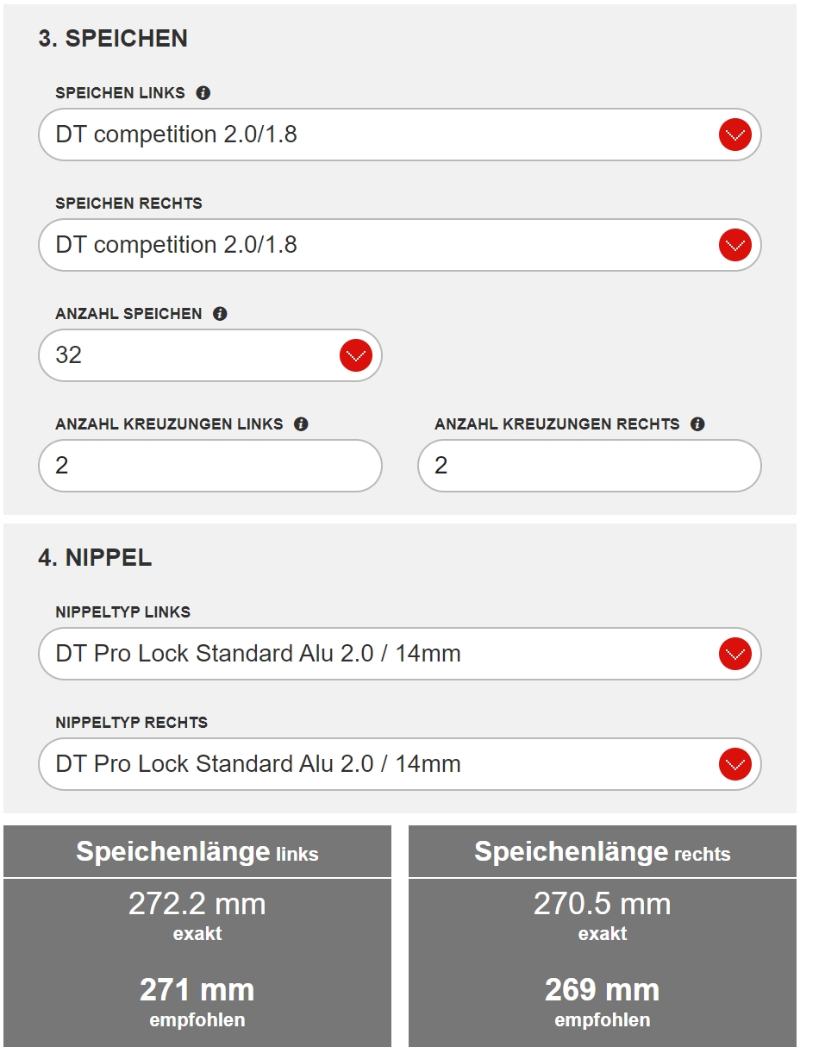This screenshot has height=1047, width=825.
Task: Click the Anzahl Kreuzungen Rechts input field
Action: tap(589, 466)
